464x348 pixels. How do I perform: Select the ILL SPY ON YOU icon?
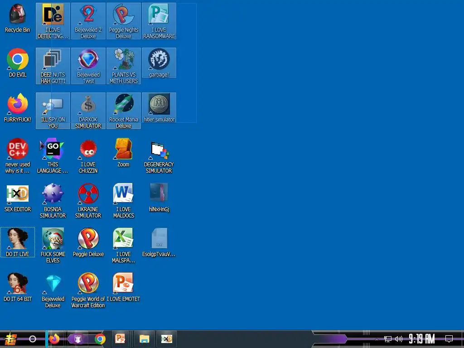coord(53,111)
